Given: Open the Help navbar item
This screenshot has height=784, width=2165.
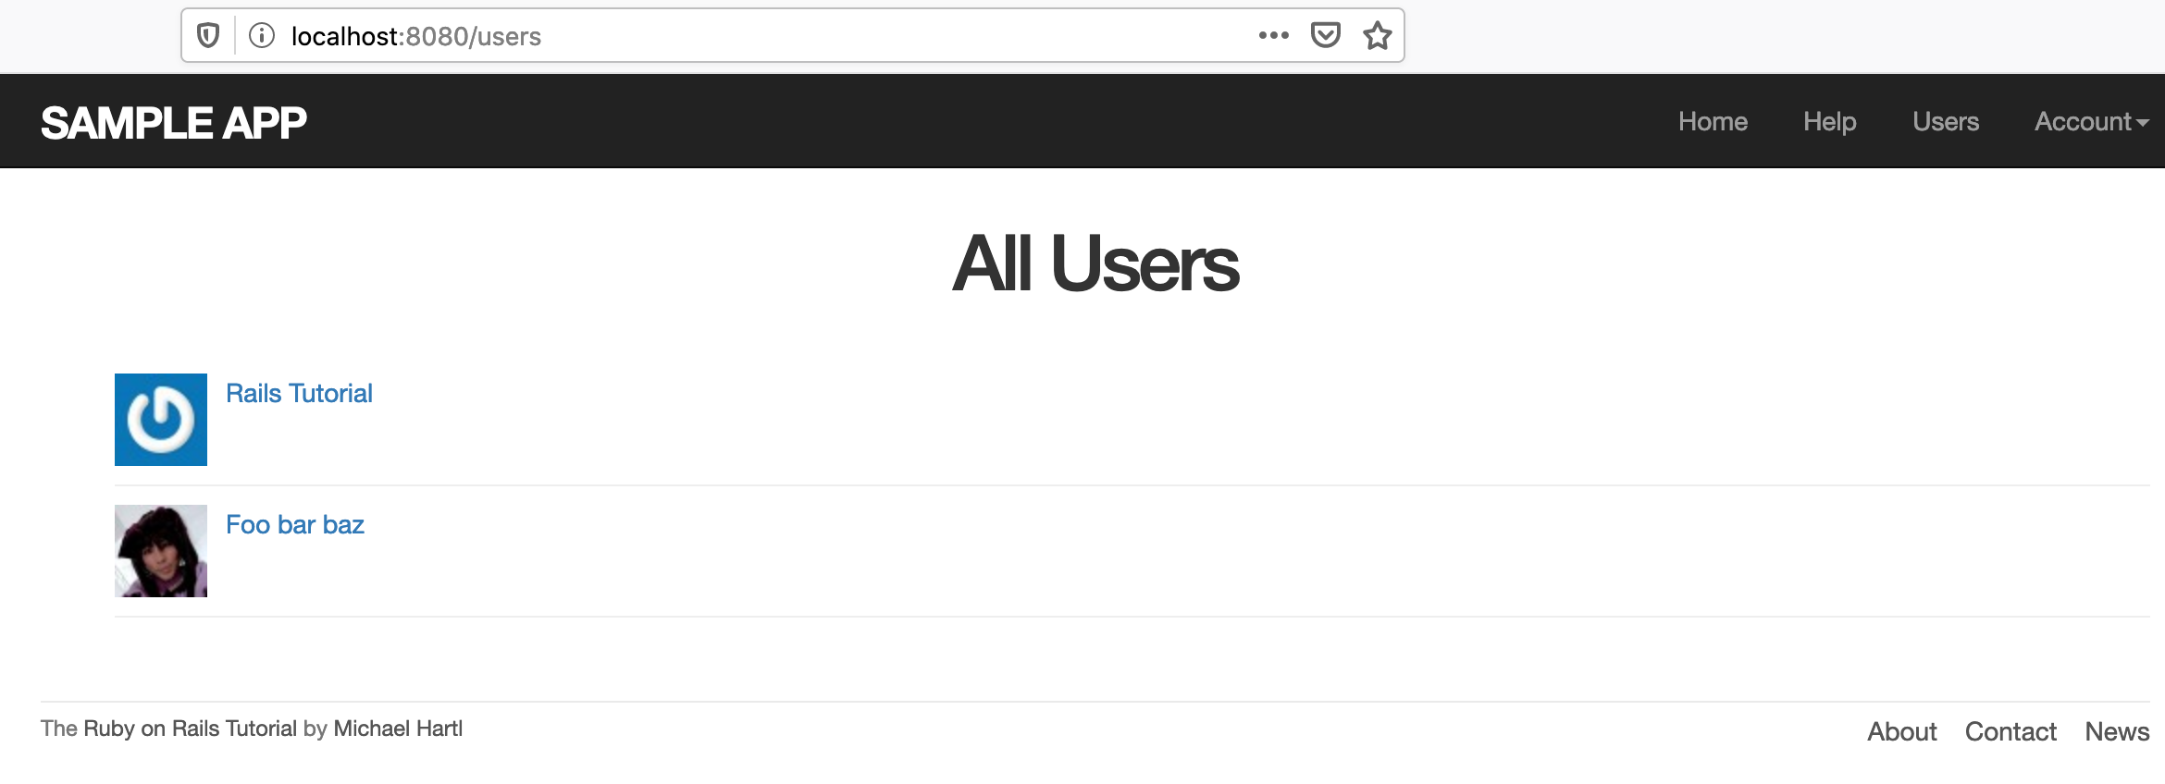Looking at the screenshot, I should point(1829,121).
